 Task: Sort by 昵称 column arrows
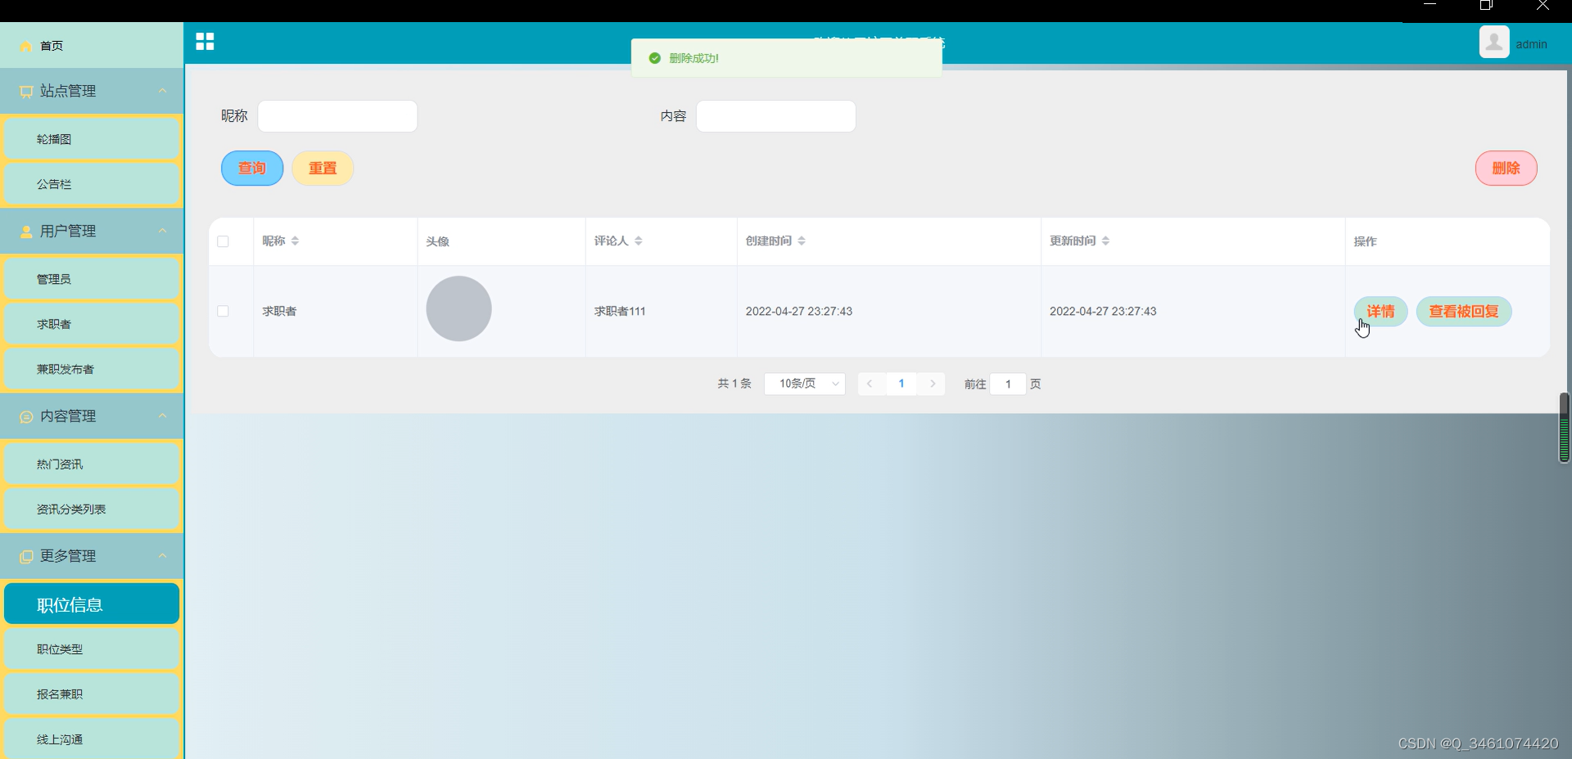(x=295, y=241)
